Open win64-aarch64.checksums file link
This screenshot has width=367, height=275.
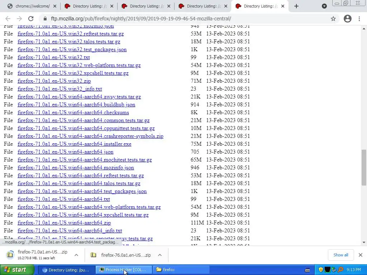coord(73,112)
